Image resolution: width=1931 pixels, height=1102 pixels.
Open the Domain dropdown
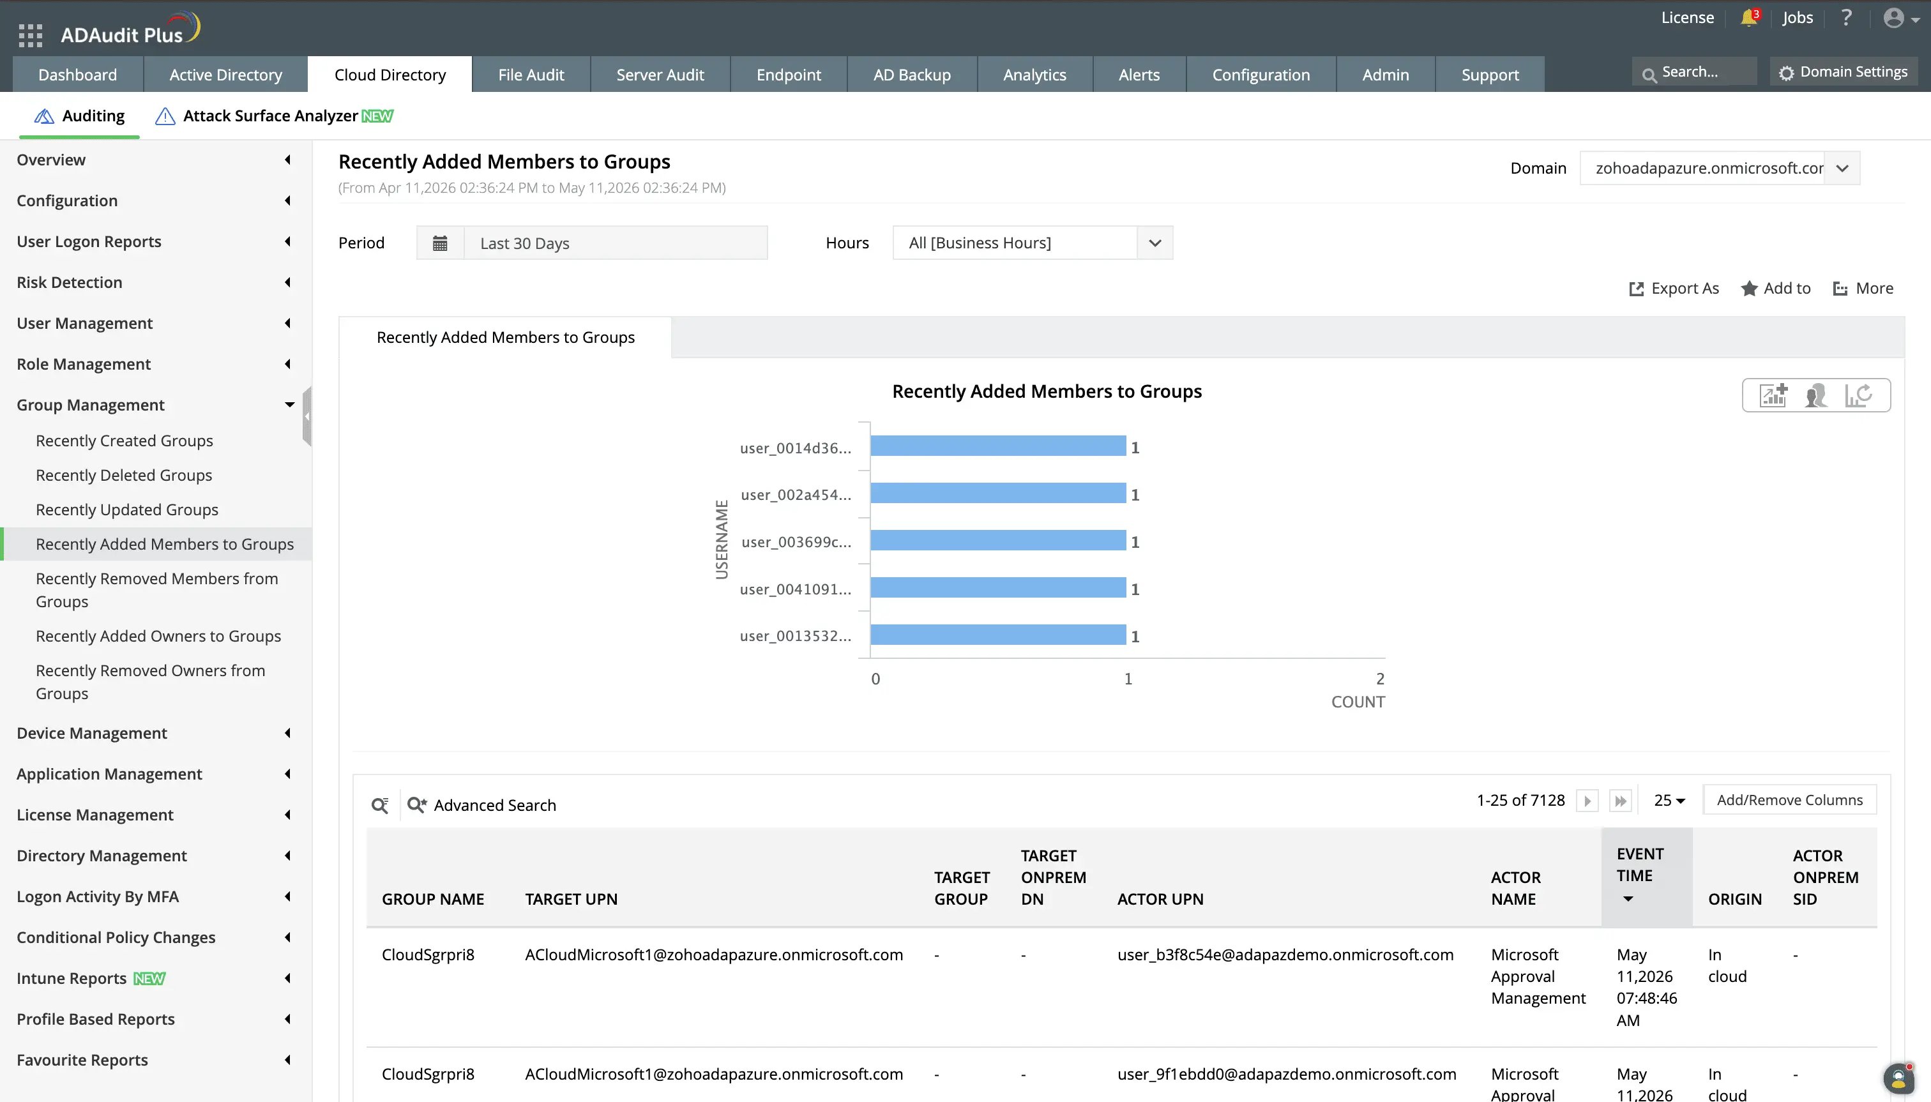(1842, 168)
